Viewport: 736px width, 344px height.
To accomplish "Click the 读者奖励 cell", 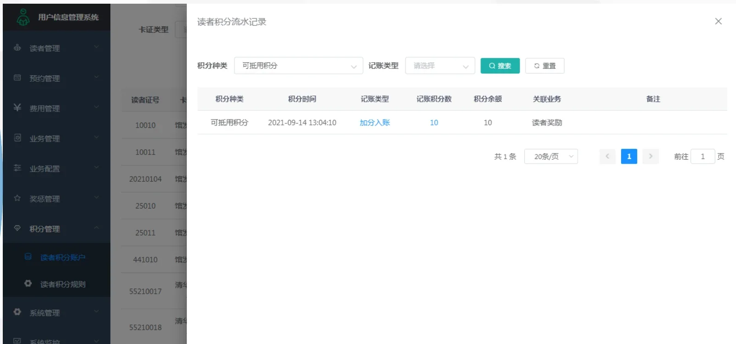I will click(x=547, y=123).
